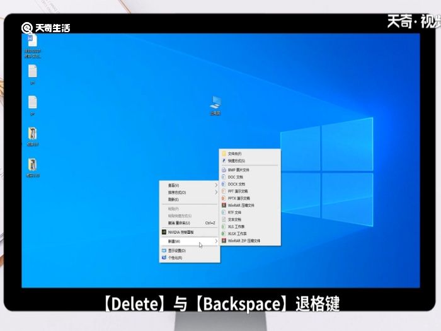441x331 pixels.
Task: Click 撤消 重命名(U) undo rename entry
Action: [190, 223]
